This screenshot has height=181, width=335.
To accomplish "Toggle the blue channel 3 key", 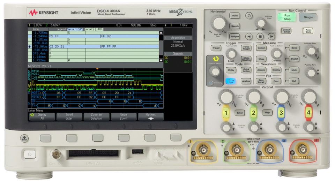I will tap(281, 113).
